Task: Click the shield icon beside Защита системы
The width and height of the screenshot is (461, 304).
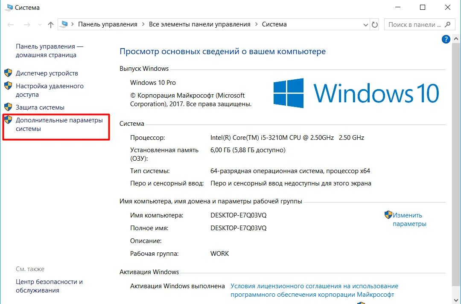Action: click(x=8, y=107)
